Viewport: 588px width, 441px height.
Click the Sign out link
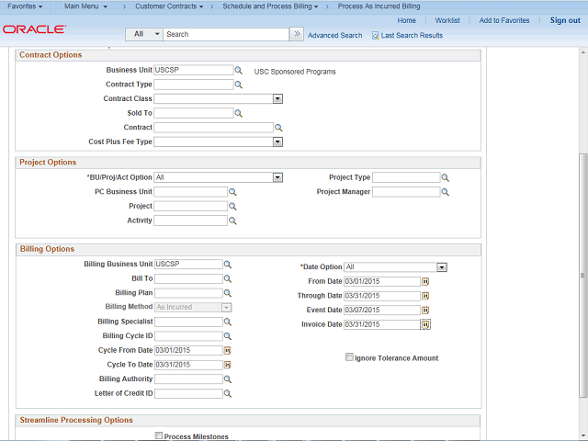click(565, 20)
